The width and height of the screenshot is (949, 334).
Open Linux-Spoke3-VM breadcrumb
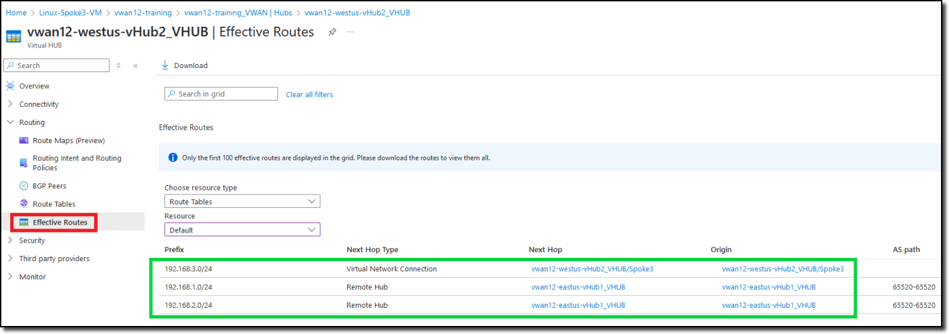(x=69, y=13)
